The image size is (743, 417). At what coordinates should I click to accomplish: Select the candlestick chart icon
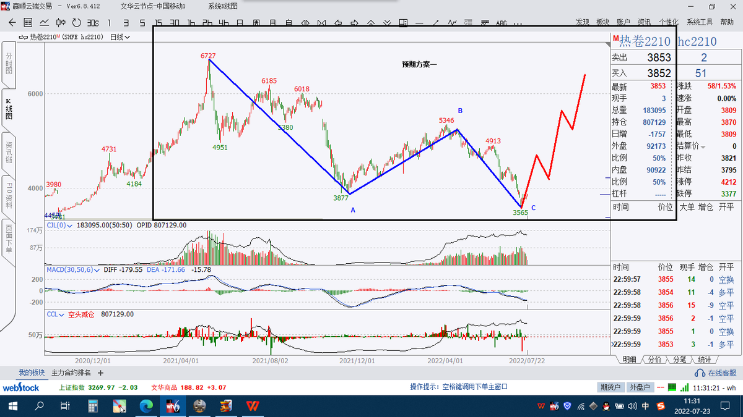[x=61, y=23]
